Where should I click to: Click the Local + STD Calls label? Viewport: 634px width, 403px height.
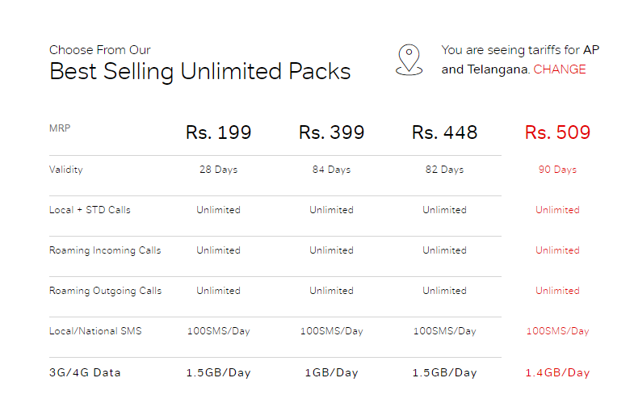click(x=90, y=210)
